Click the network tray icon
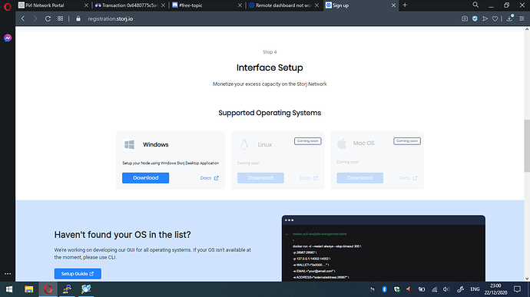The height and width of the screenshot is (297, 530). (x=434, y=289)
